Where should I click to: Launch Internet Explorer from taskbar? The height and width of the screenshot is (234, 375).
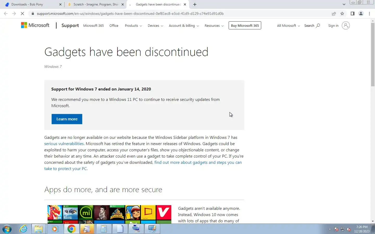click(23, 229)
